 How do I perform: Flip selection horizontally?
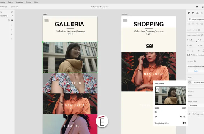[x=199, y=50]
